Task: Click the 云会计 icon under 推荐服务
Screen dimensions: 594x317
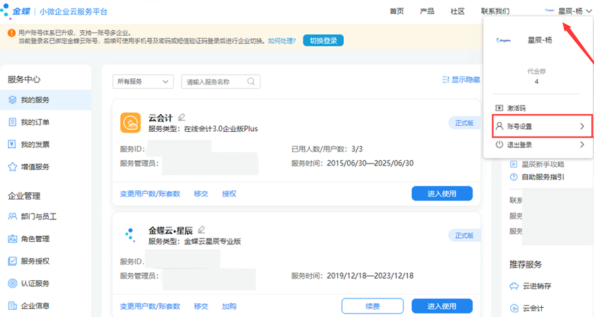Action: (513, 308)
